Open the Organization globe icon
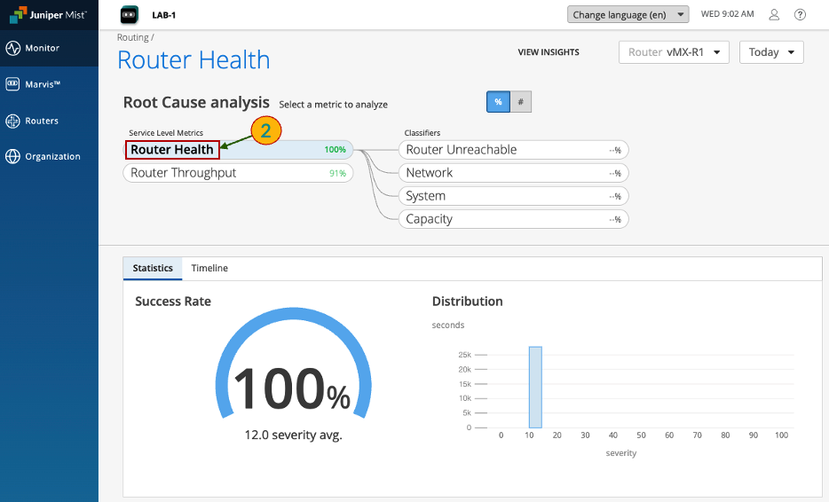Screen dimensions: 829x502 pos(12,157)
